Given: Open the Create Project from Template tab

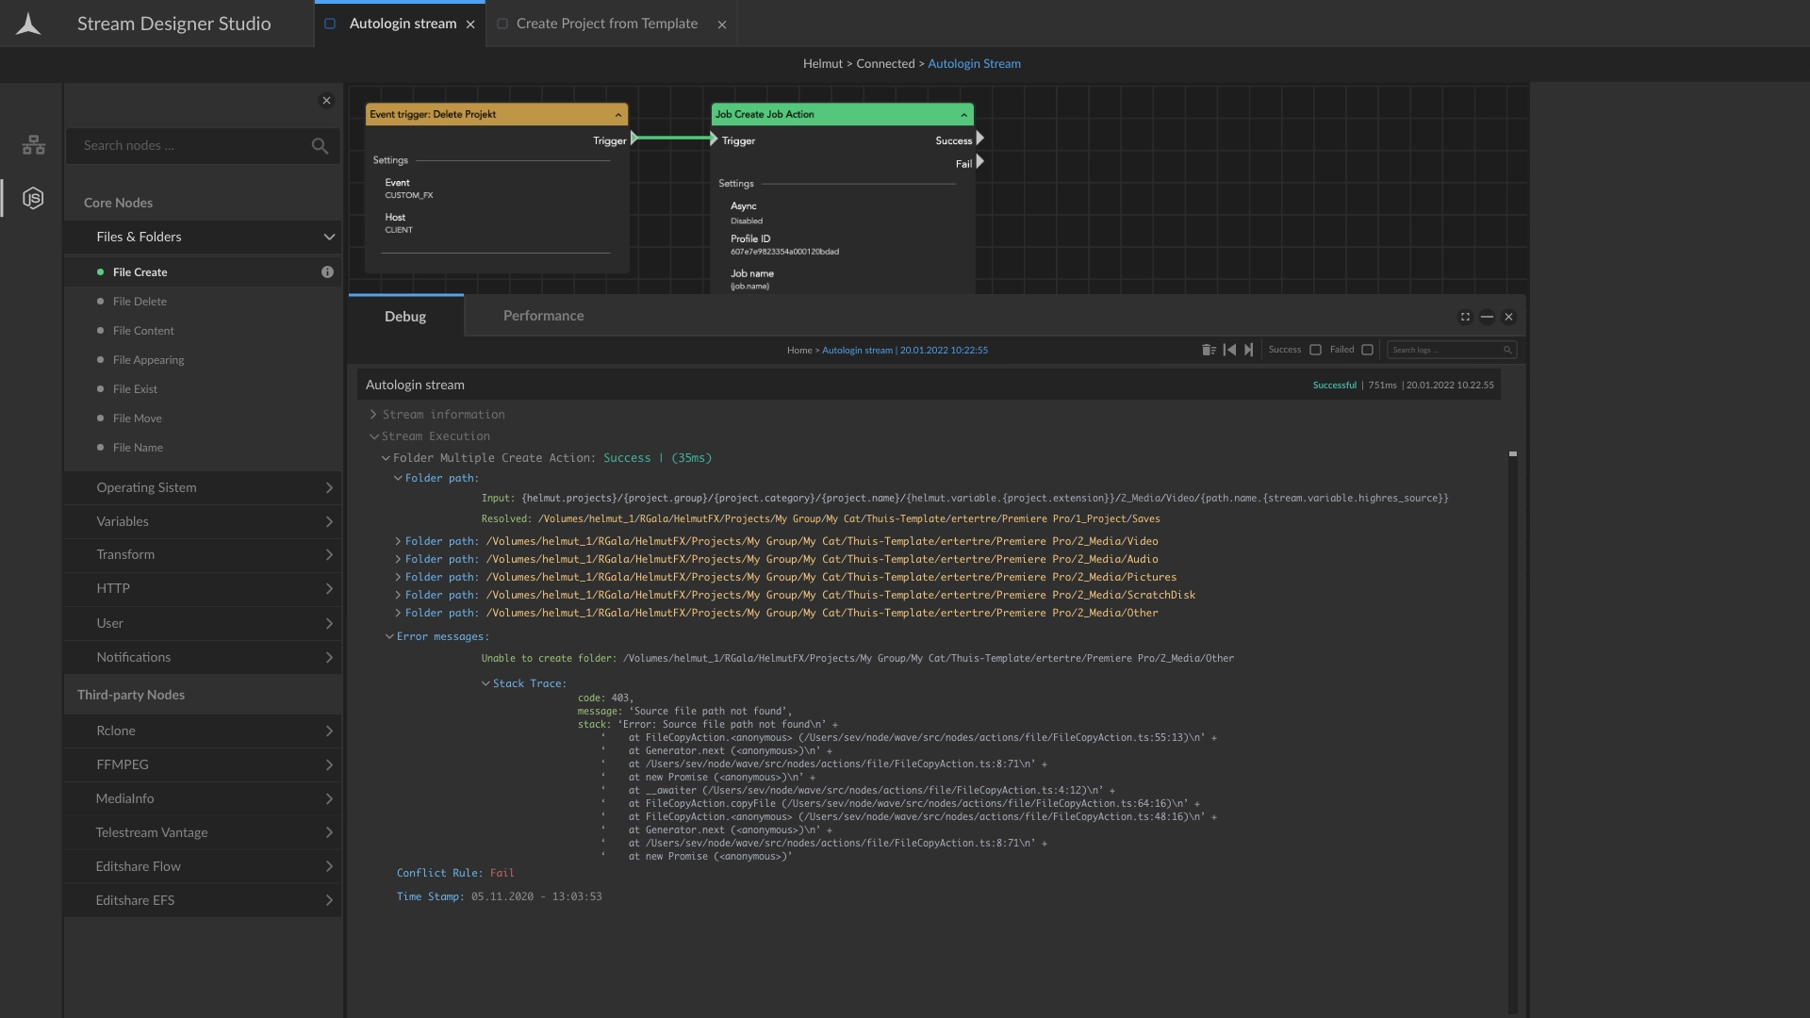Looking at the screenshot, I should click(x=606, y=24).
